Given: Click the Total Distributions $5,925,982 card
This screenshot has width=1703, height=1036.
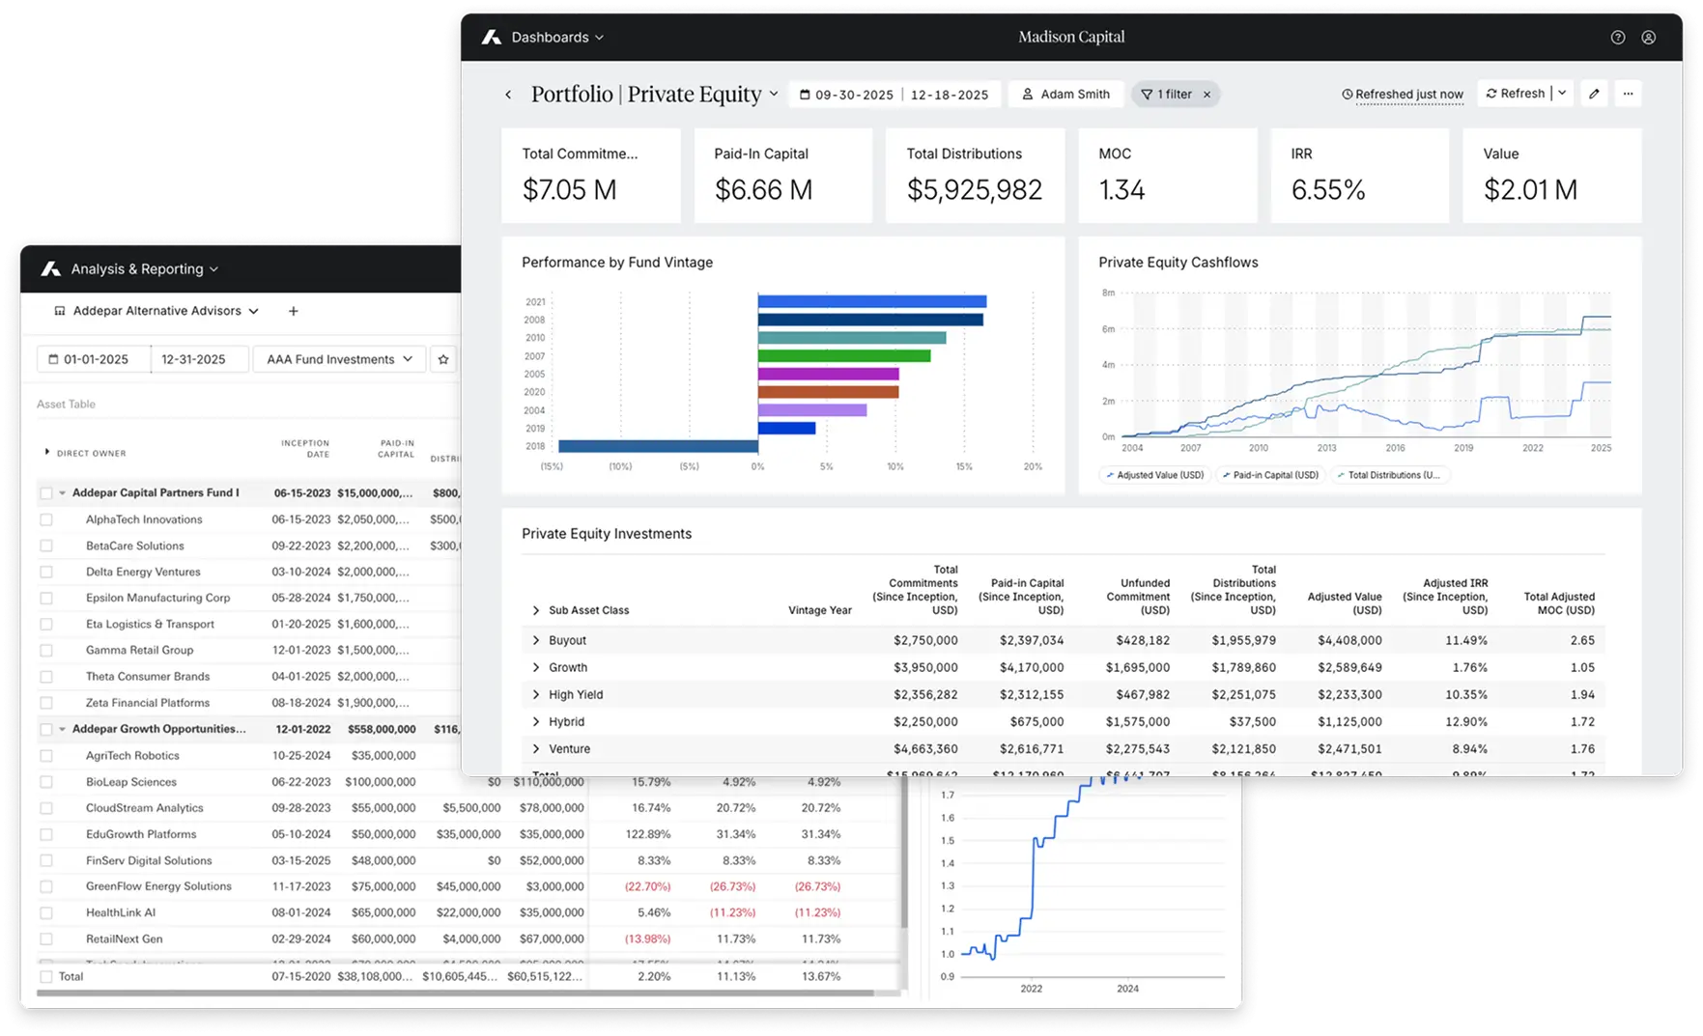Looking at the screenshot, I should pos(975,176).
